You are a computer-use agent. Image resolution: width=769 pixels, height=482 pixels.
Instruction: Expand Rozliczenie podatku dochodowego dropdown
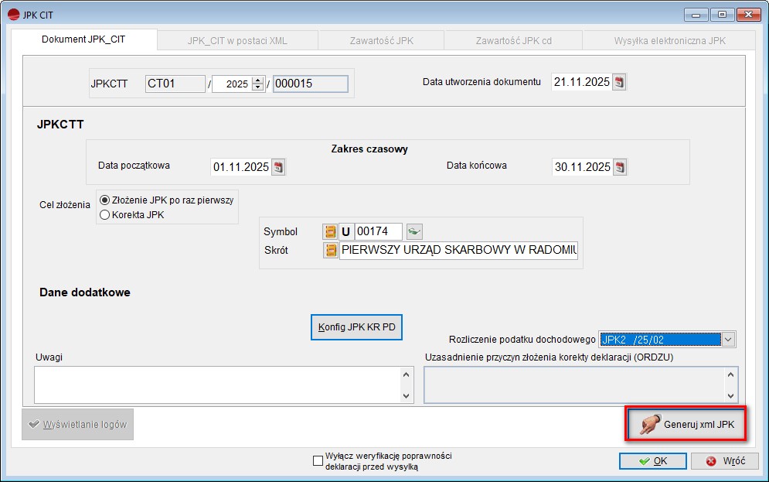[x=727, y=340]
